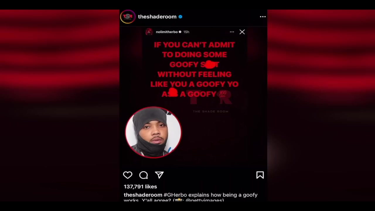Visit the nolimitherbo username link
Viewport: 375px width, 211px height.
tap(167, 32)
